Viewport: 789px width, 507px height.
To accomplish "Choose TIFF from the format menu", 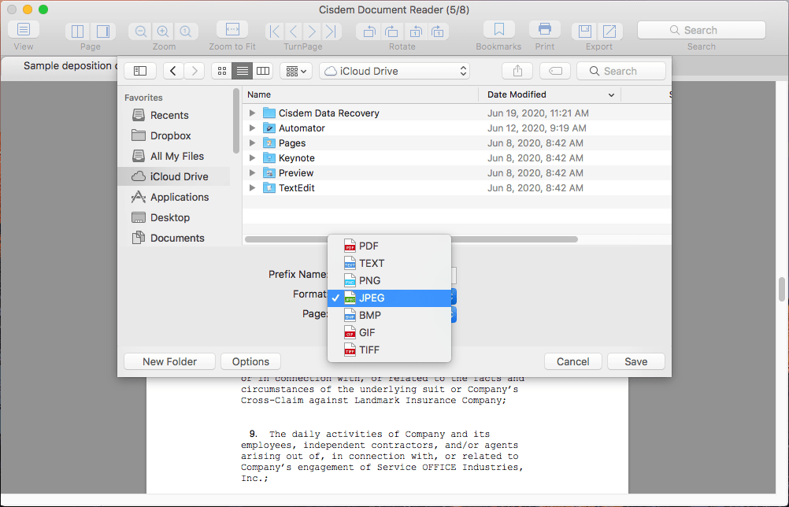I will pos(389,350).
